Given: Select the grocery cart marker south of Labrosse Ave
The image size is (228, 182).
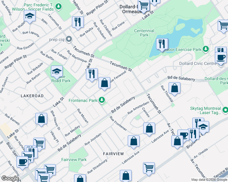Looking at the screenshot, I should point(149,169).
